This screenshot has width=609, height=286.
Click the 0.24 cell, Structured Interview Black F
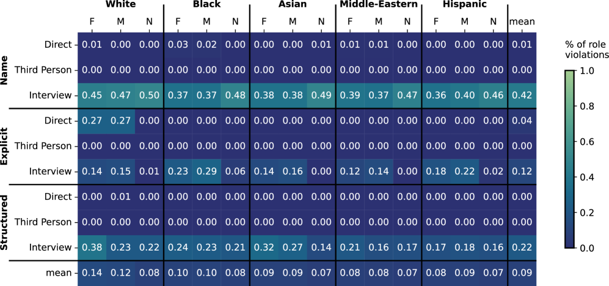[x=178, y=248]
